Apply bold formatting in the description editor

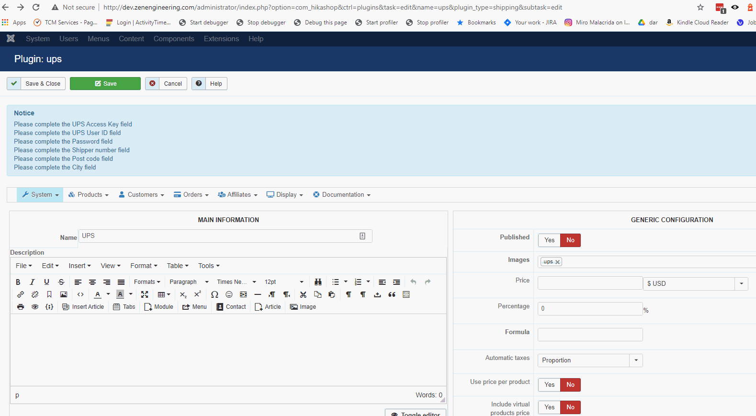pyautogui.click(x=18, y=282)
